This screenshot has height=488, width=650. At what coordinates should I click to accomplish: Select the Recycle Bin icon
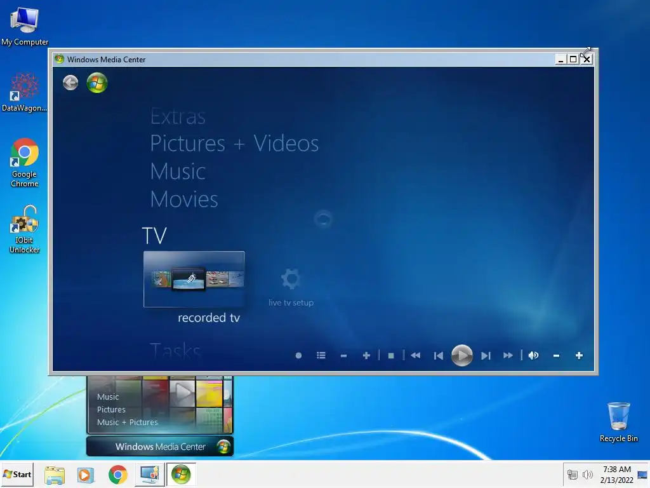point(618,422)
